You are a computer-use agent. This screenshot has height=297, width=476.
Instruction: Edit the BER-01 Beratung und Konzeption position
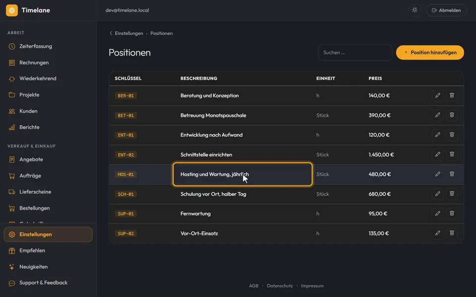[x=437, y=96]
